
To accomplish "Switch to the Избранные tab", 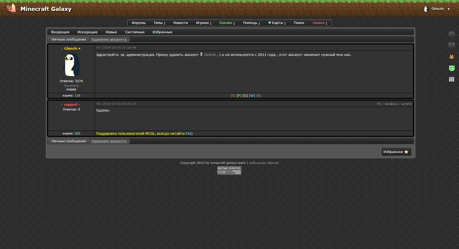I will (x=162, y=32).
